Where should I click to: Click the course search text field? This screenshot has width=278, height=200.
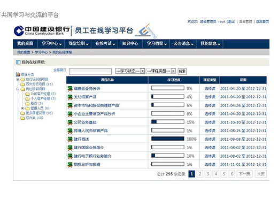tap(90, 72)
